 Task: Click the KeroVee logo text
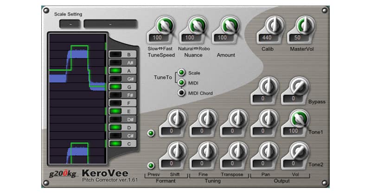(x=105, y=173)
